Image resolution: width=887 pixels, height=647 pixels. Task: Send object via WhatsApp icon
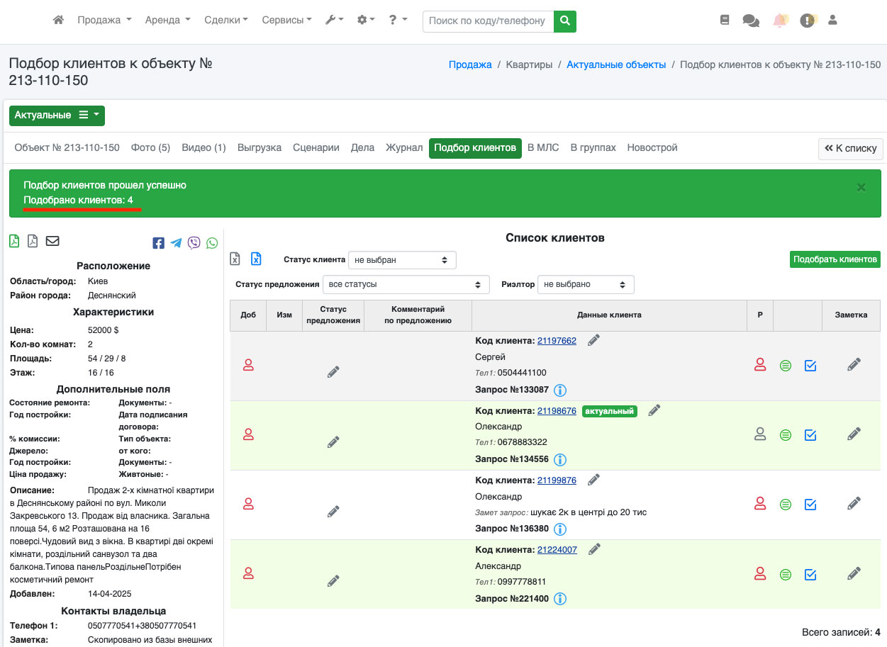click(x=212, y=243)
